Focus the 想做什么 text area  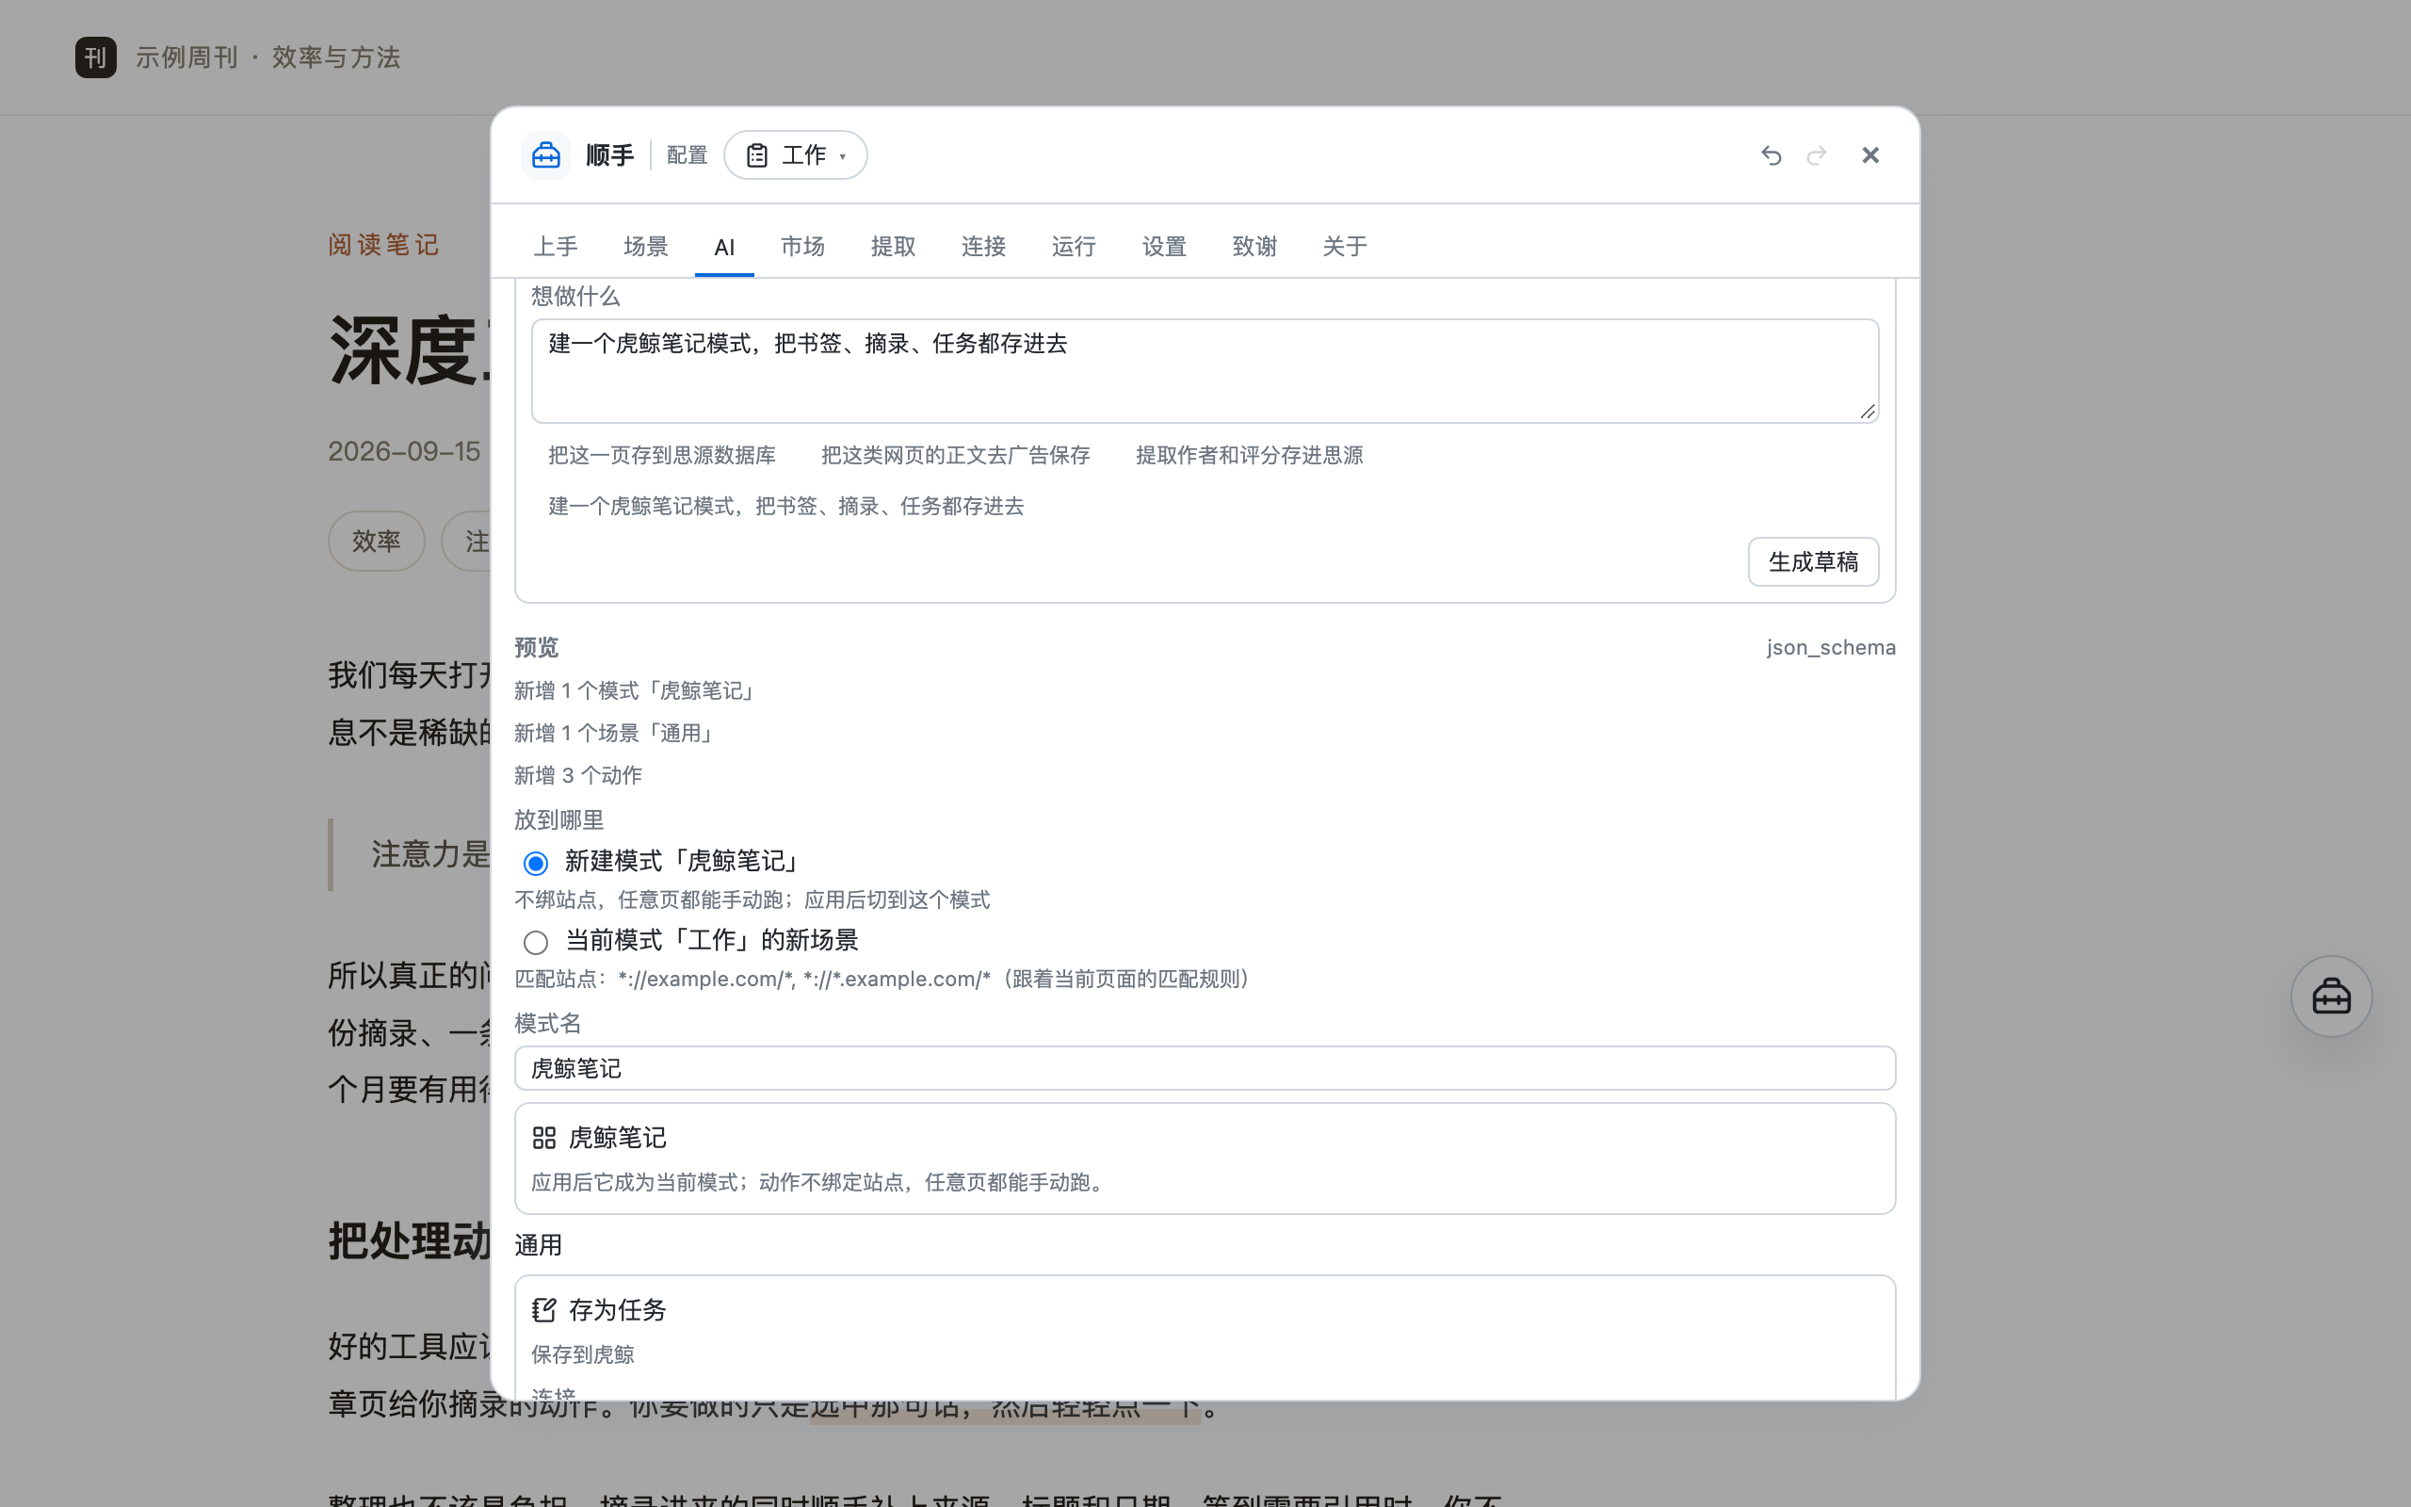pos(1205,371)
